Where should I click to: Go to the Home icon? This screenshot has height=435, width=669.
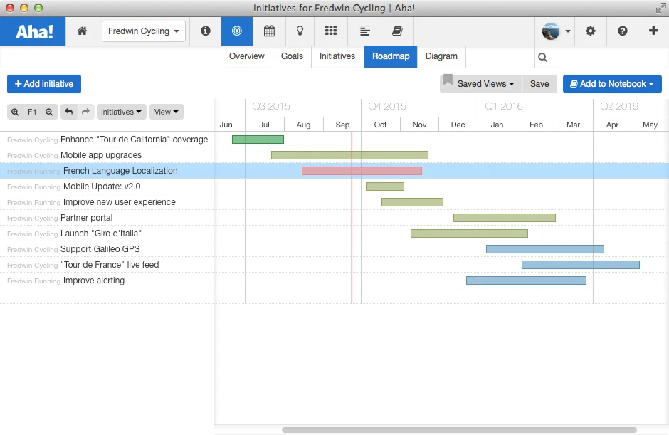click(x=82, y=31)
